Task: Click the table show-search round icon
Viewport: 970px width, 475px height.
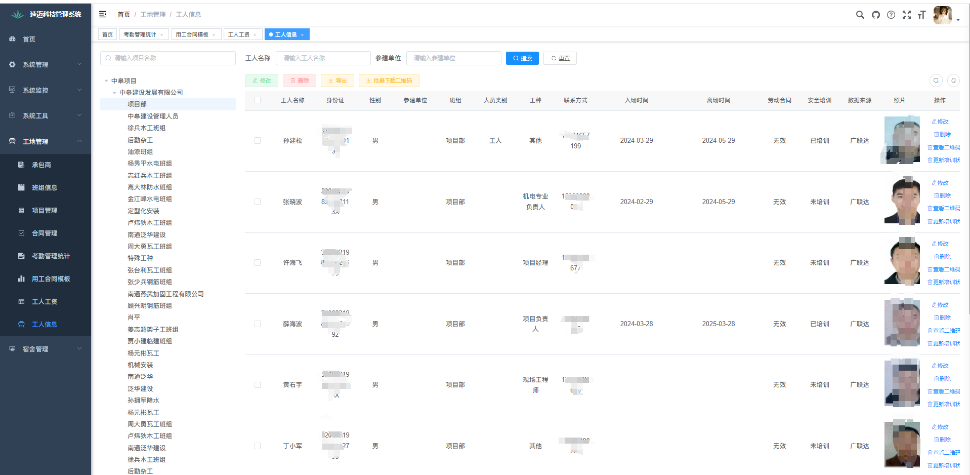Action: point(936,81)
